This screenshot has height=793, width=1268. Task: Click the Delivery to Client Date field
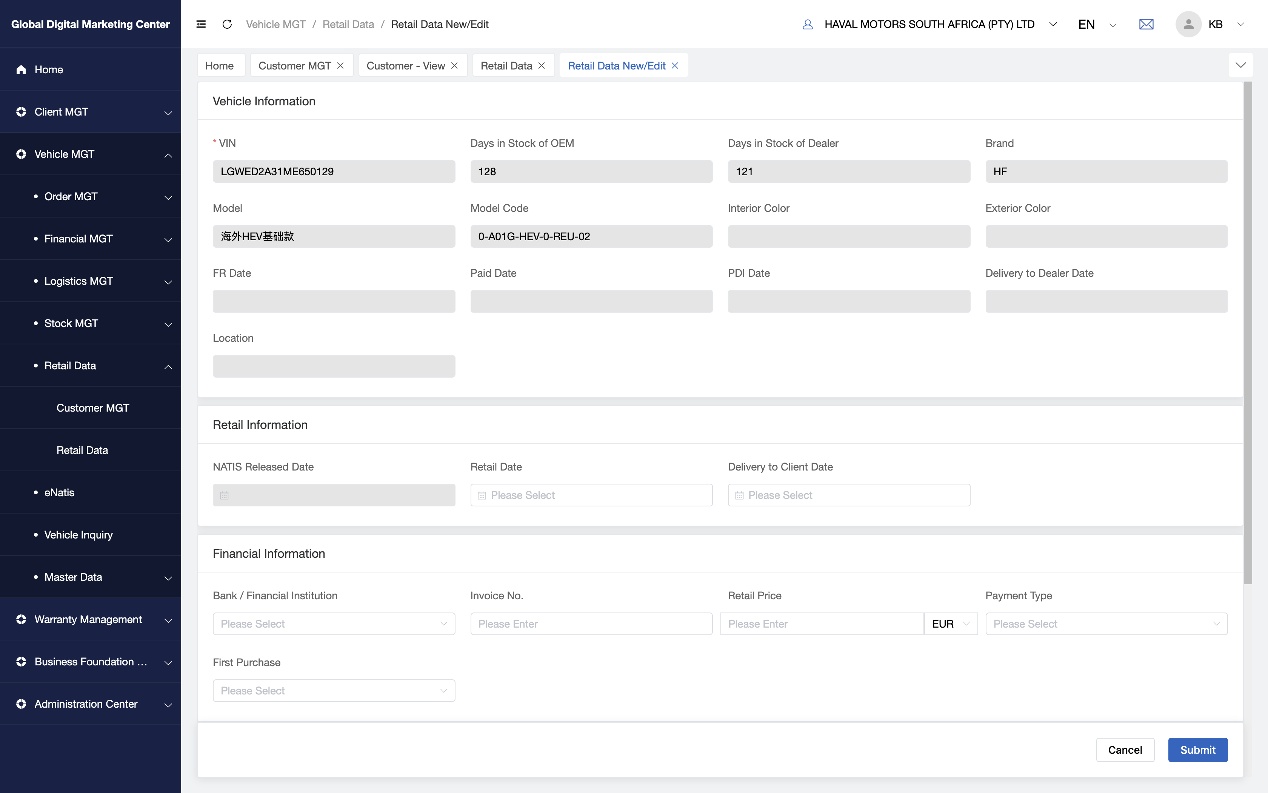point(849,495)
